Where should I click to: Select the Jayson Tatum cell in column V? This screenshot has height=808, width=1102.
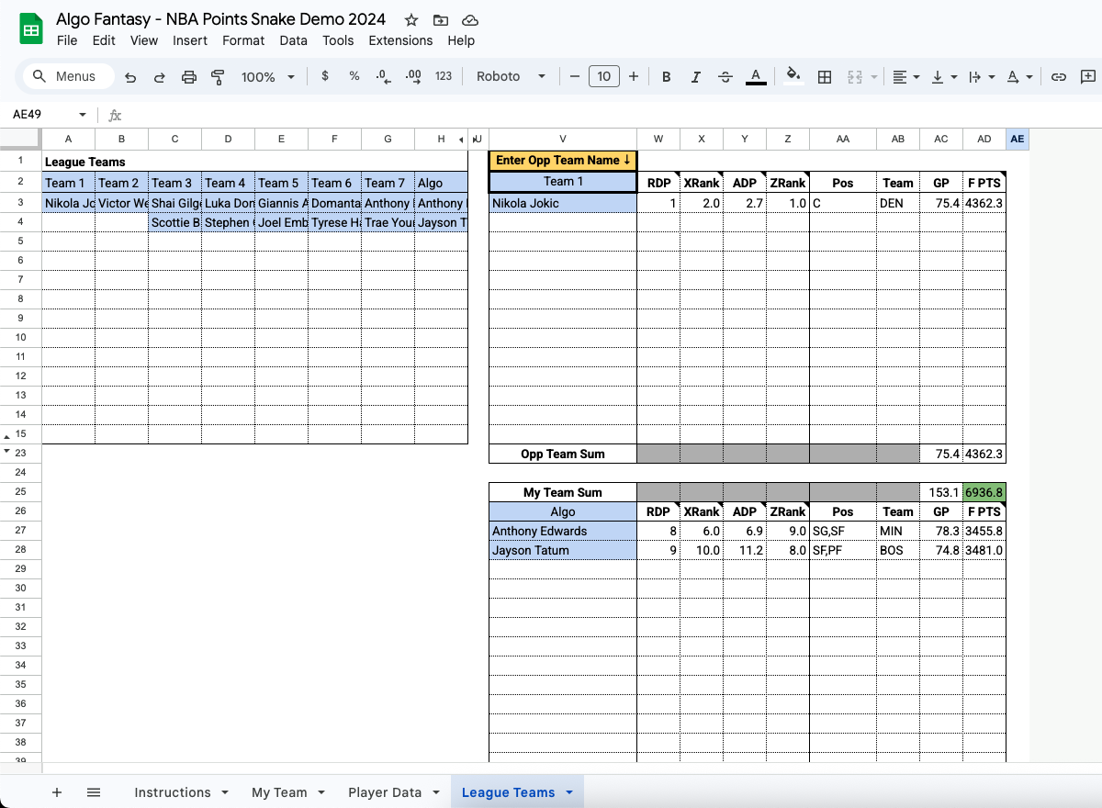[x=563, y=550]
